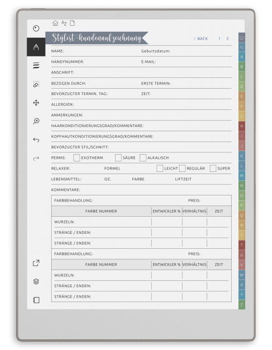This screenshot has height=350, width=272.
Task: Click the undo arrow
Action: 36,140
